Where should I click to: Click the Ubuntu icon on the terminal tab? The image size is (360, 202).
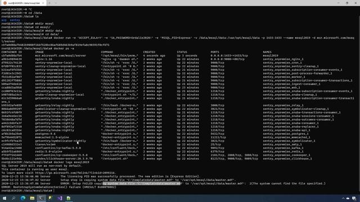point(5,3)
